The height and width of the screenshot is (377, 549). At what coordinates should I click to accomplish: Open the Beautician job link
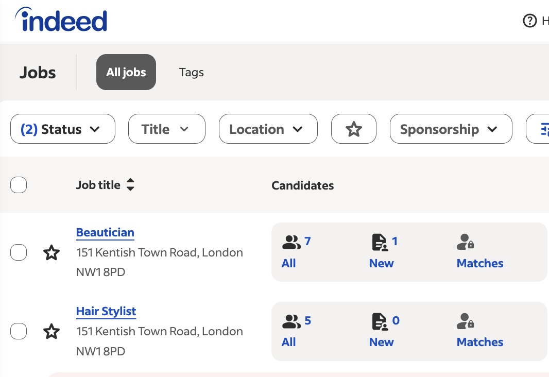tap(105, 232)
